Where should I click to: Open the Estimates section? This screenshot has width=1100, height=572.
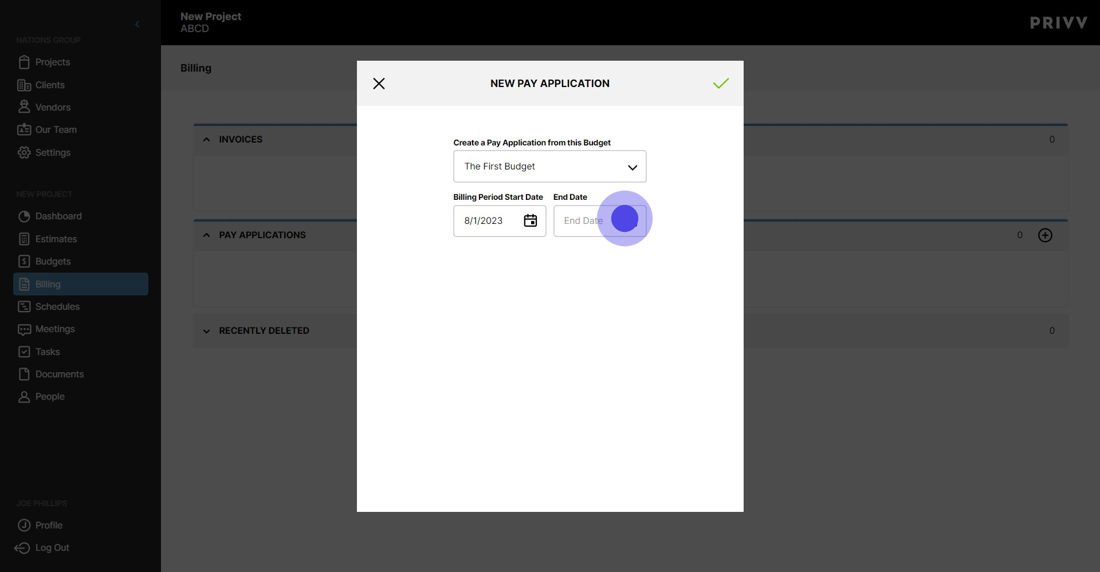click(x=56, y=239)
